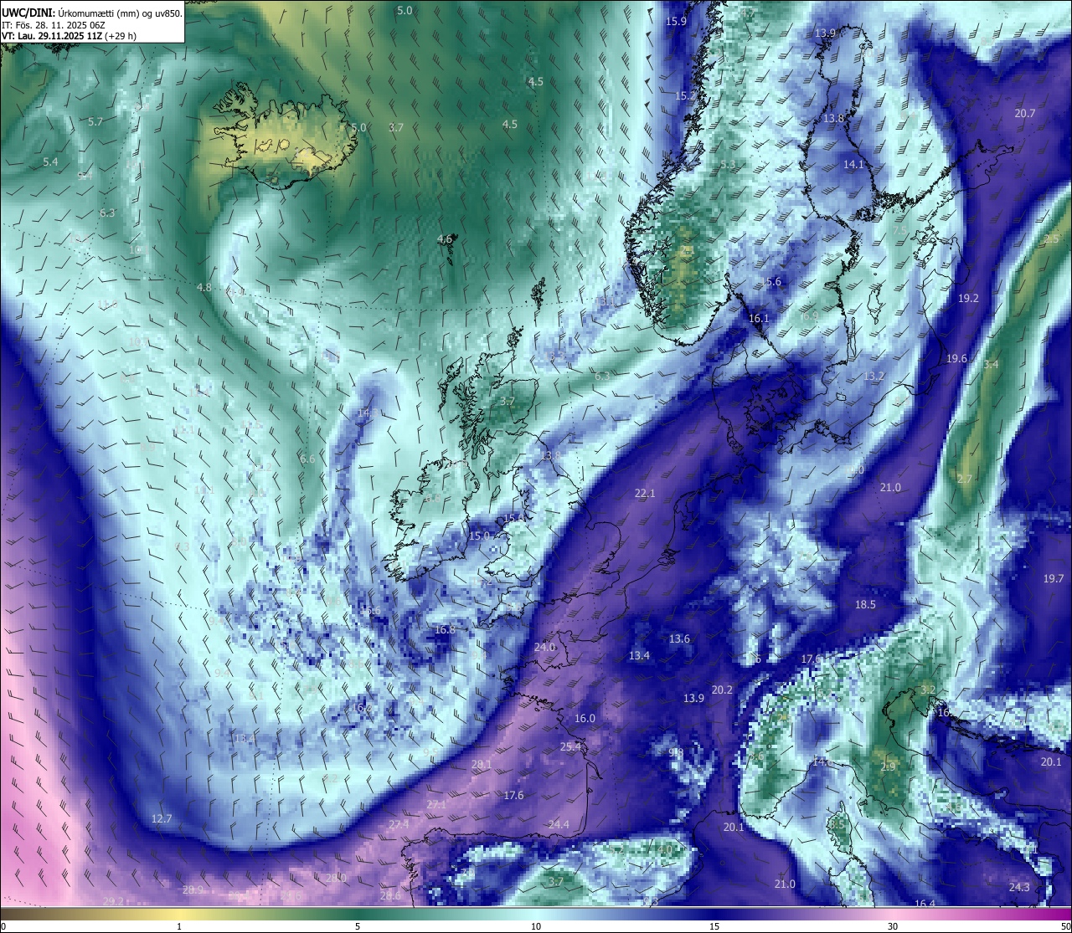Click the 4.8 value label
This screenshot has width=1072, height=933.
(204, 287)
